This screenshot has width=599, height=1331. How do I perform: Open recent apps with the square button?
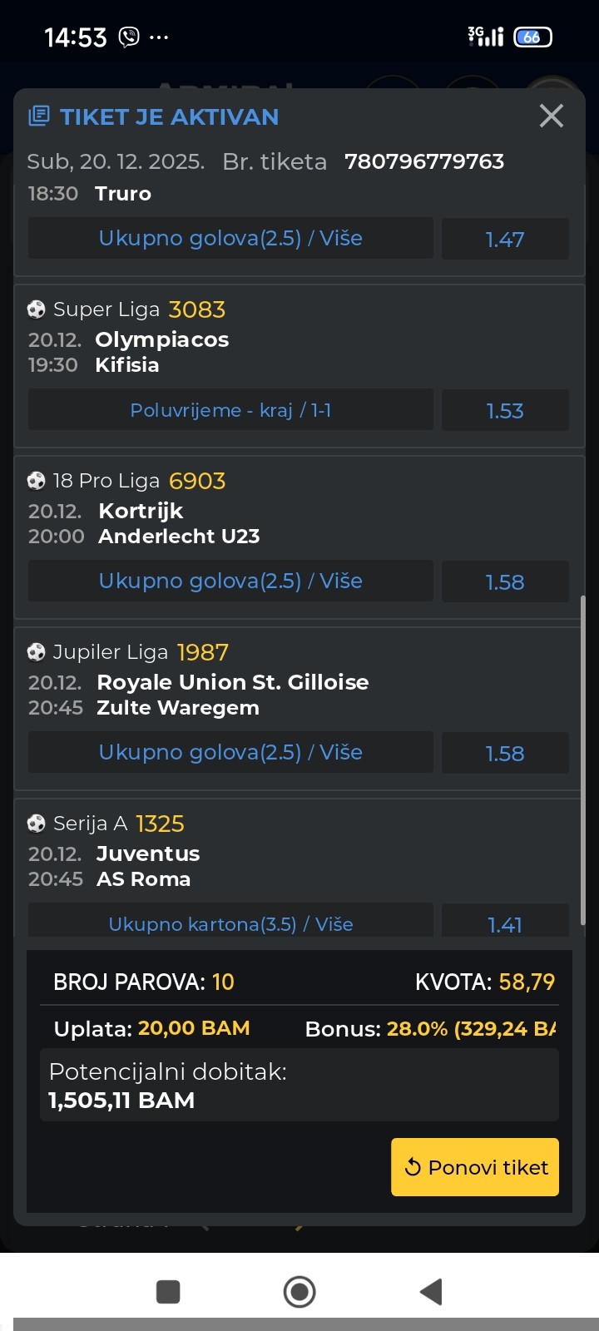click(168, 1291)
